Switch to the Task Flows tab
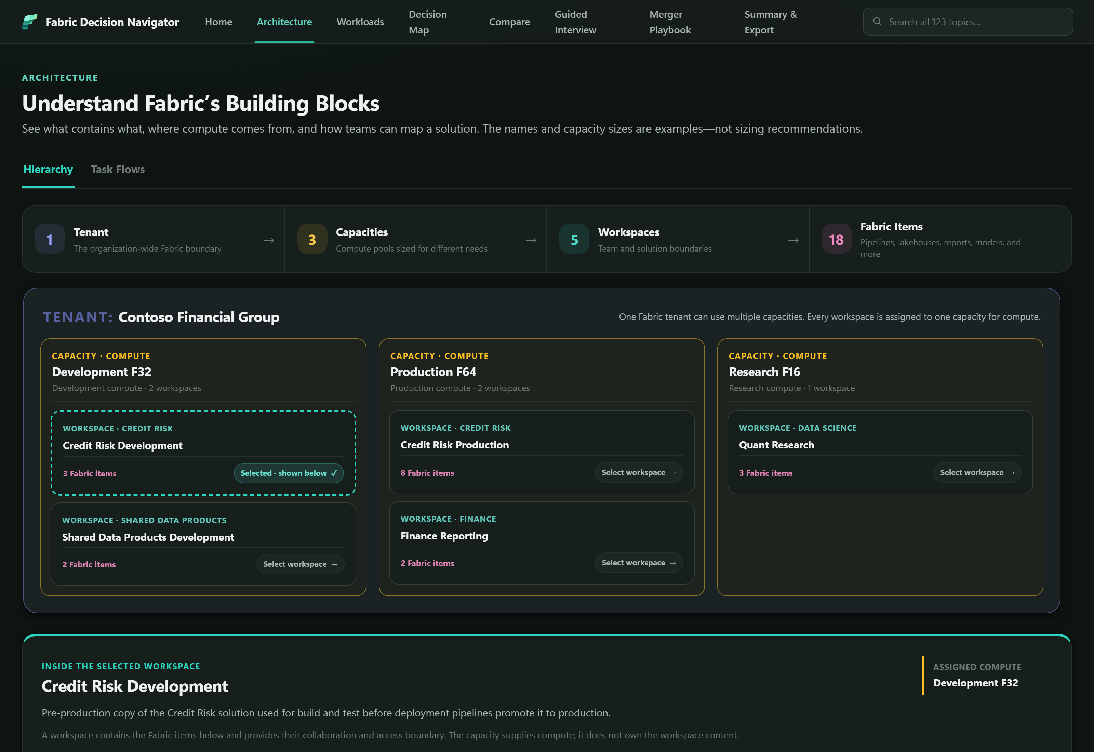 (118, 169)
